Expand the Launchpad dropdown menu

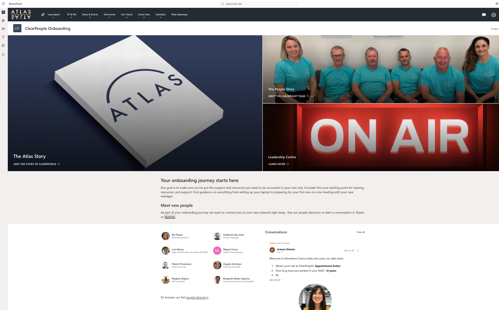[x=53, y=15]
